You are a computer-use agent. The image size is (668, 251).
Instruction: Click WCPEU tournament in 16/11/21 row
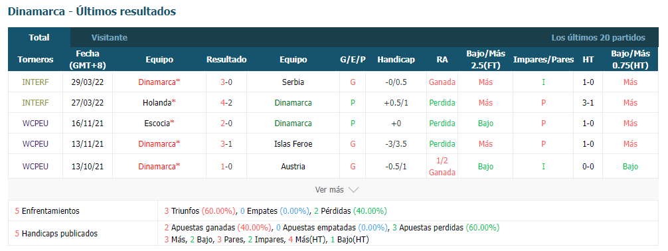(35, 123)
